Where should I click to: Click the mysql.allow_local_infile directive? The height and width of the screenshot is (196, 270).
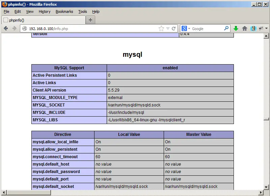[x=55, y=142]
